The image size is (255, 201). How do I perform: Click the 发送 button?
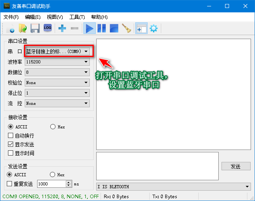point(236,166)
